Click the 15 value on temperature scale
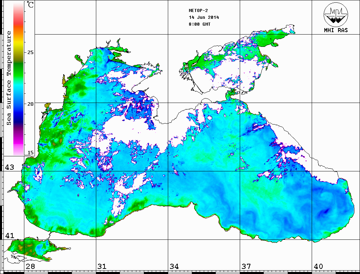Viewport: 360px width, 274px height. point(30,153)
